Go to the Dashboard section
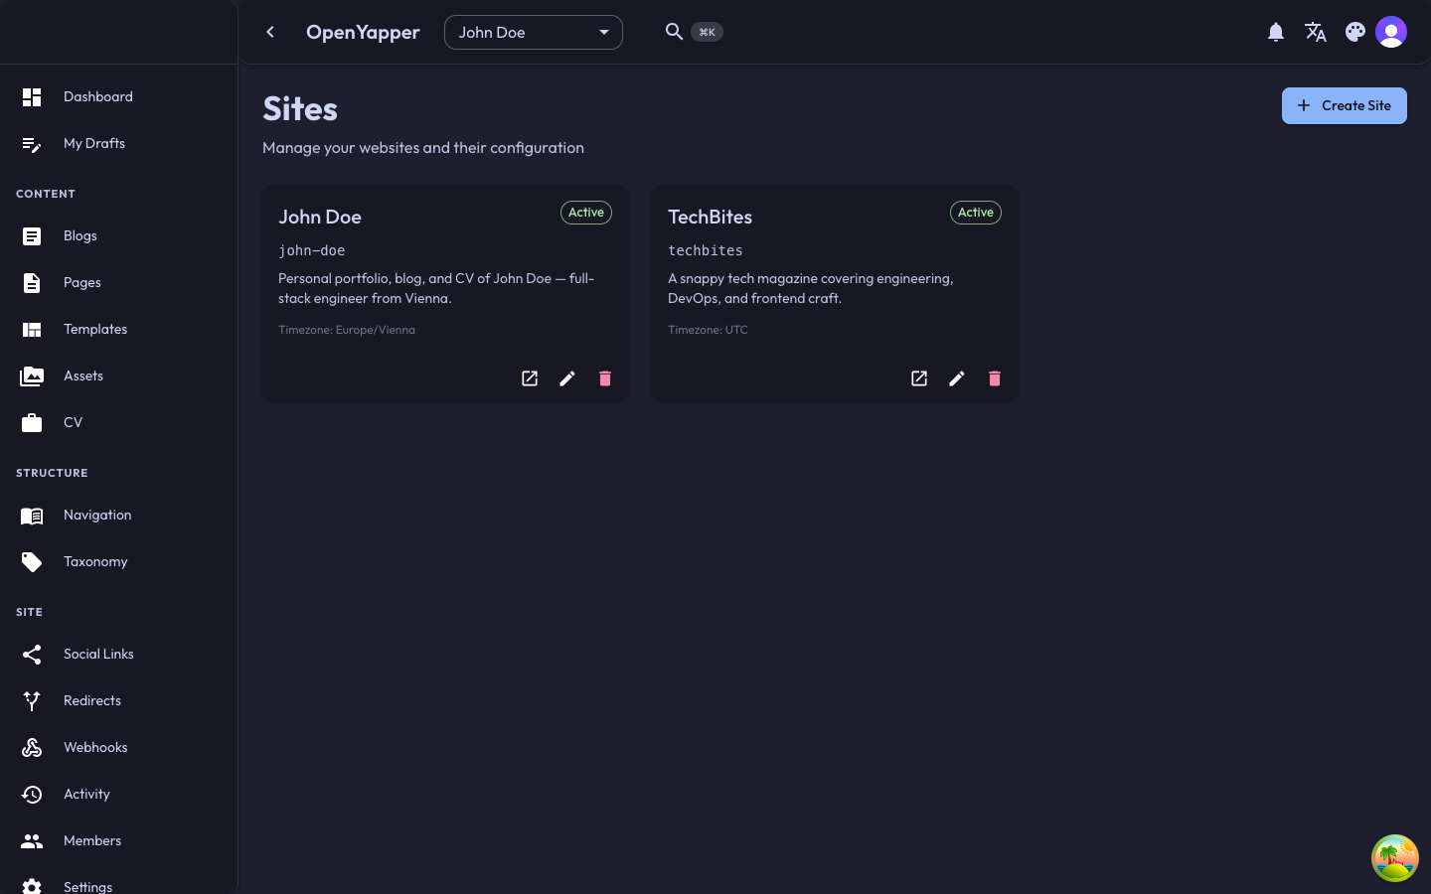The width and height of the screenshot is (1431, 894). coord(97,96)
